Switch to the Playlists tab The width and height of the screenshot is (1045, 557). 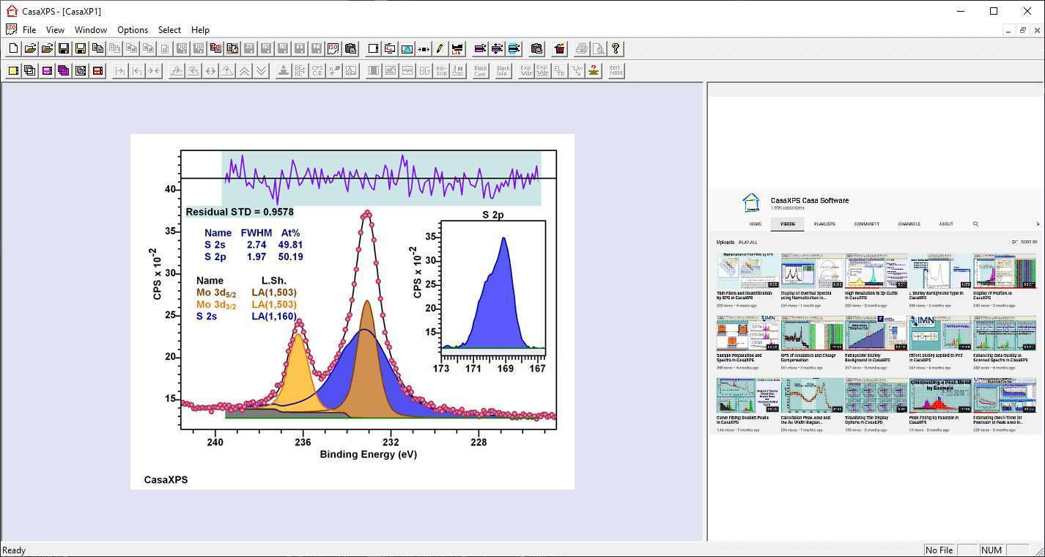click(x=824, y=224)
